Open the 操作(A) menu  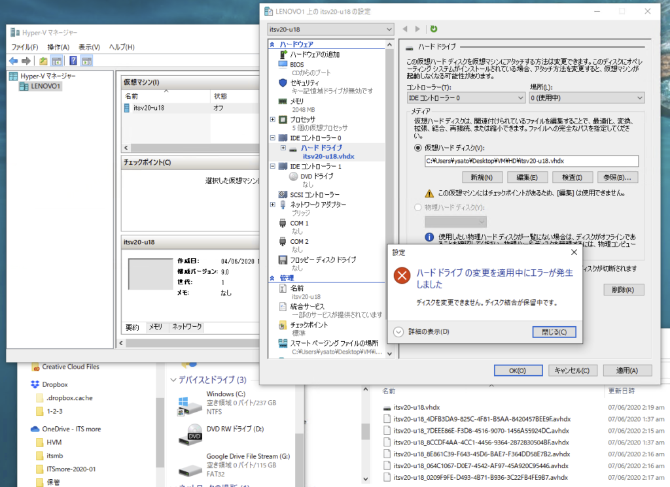point(58,47)
